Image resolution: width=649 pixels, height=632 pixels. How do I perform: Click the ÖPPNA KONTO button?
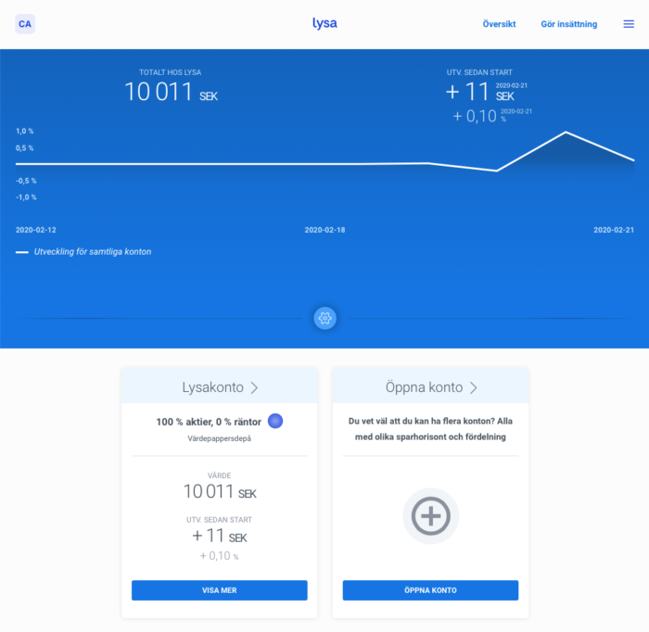point(430,590)
